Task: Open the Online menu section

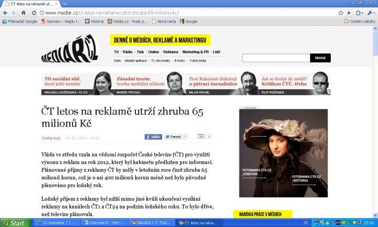Action: coord(153,52)
